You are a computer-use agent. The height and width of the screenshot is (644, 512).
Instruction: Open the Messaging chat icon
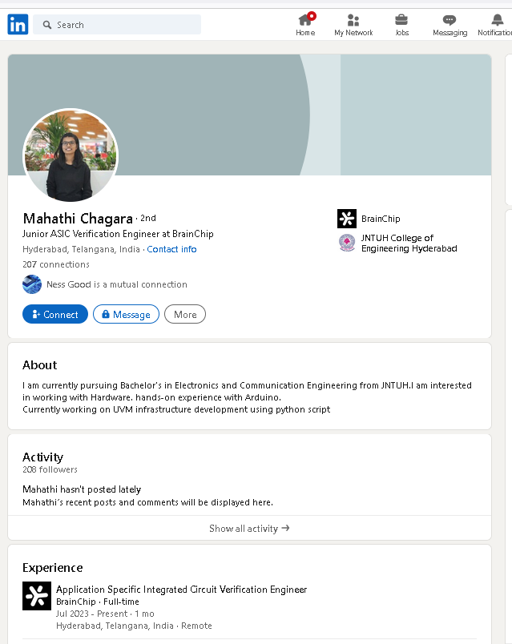tap(450, 19)
